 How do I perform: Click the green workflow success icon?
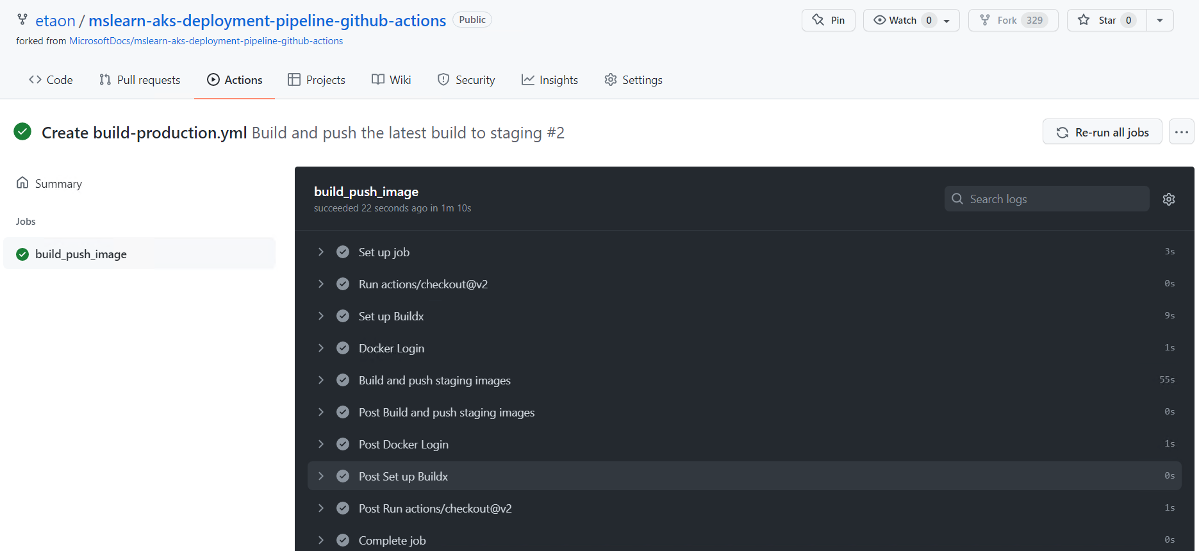(22, 132)
